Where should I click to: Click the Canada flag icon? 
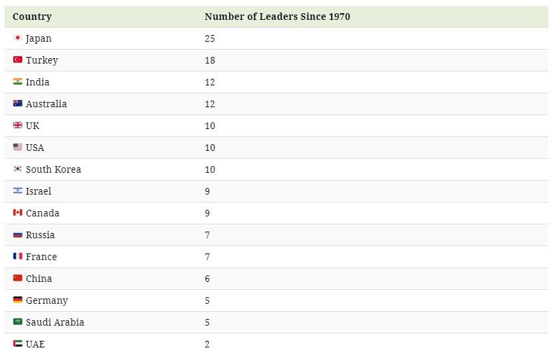pyautogui.click(x=18, y=212)
